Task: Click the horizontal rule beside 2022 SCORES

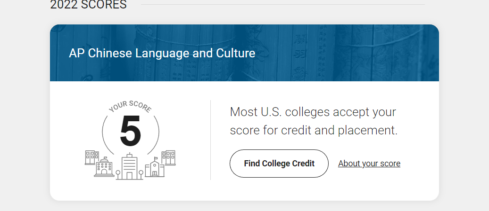Action: [x=283, y=5]
